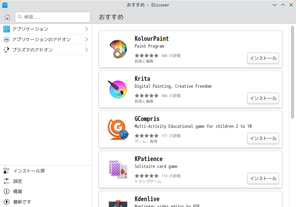Expand the プラズマのアドオン category chevron

pos(87,50)
